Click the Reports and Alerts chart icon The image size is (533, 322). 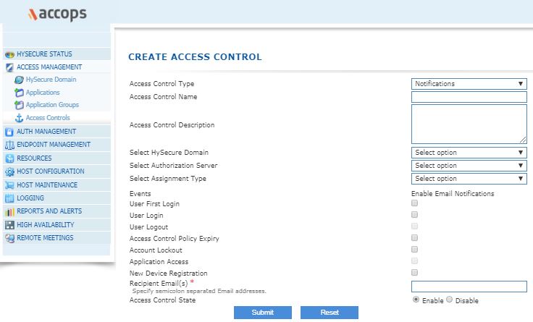[x=9, y=211]
